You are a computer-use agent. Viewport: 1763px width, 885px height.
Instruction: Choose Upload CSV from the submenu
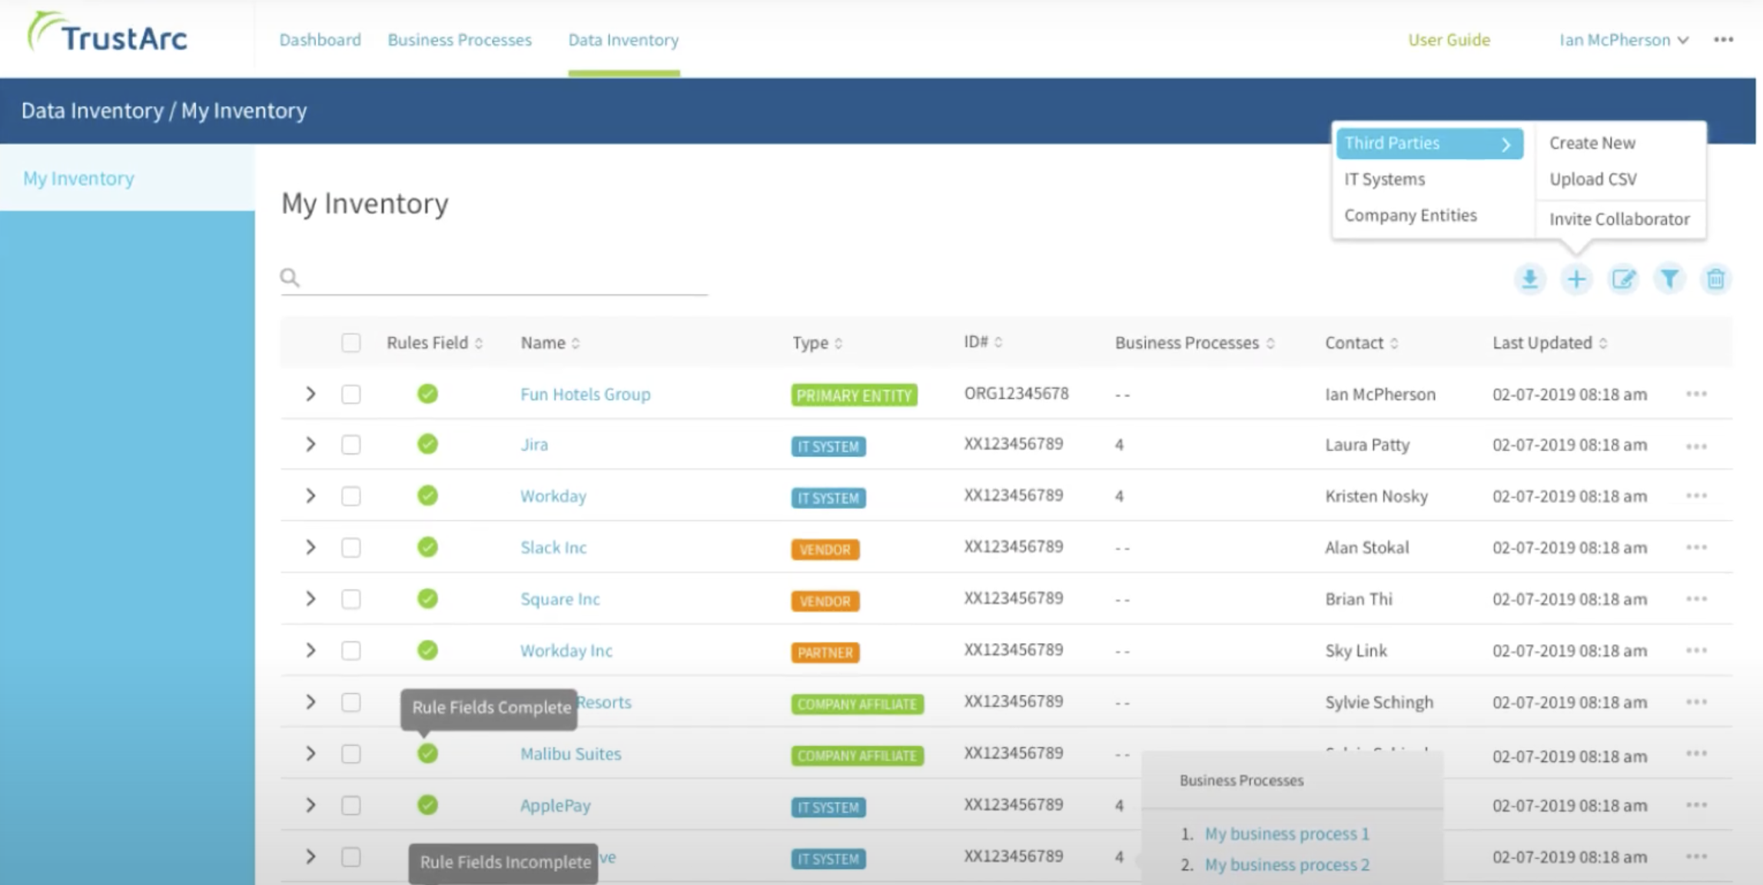click(1592, 179)
